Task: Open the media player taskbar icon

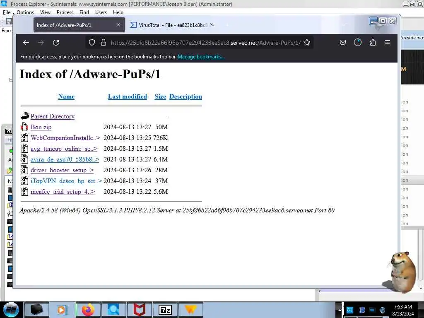Action: pyautogui.click(x=62, y=310)
